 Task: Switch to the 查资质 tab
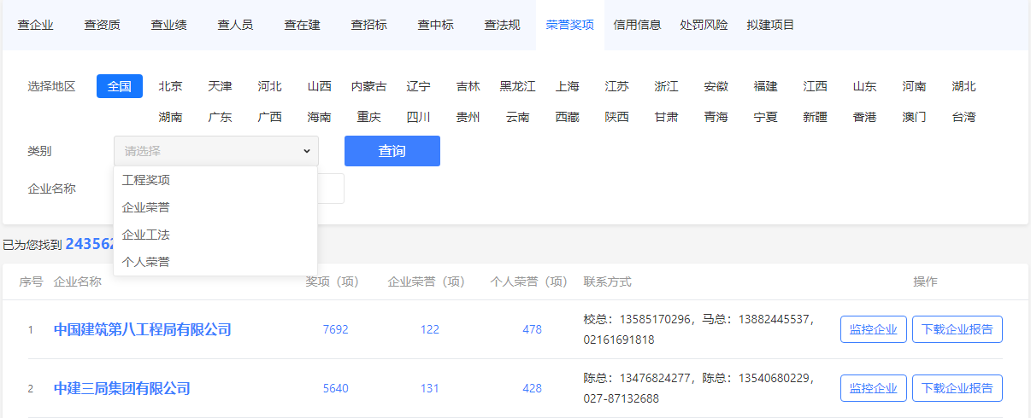tap(103, 25)
